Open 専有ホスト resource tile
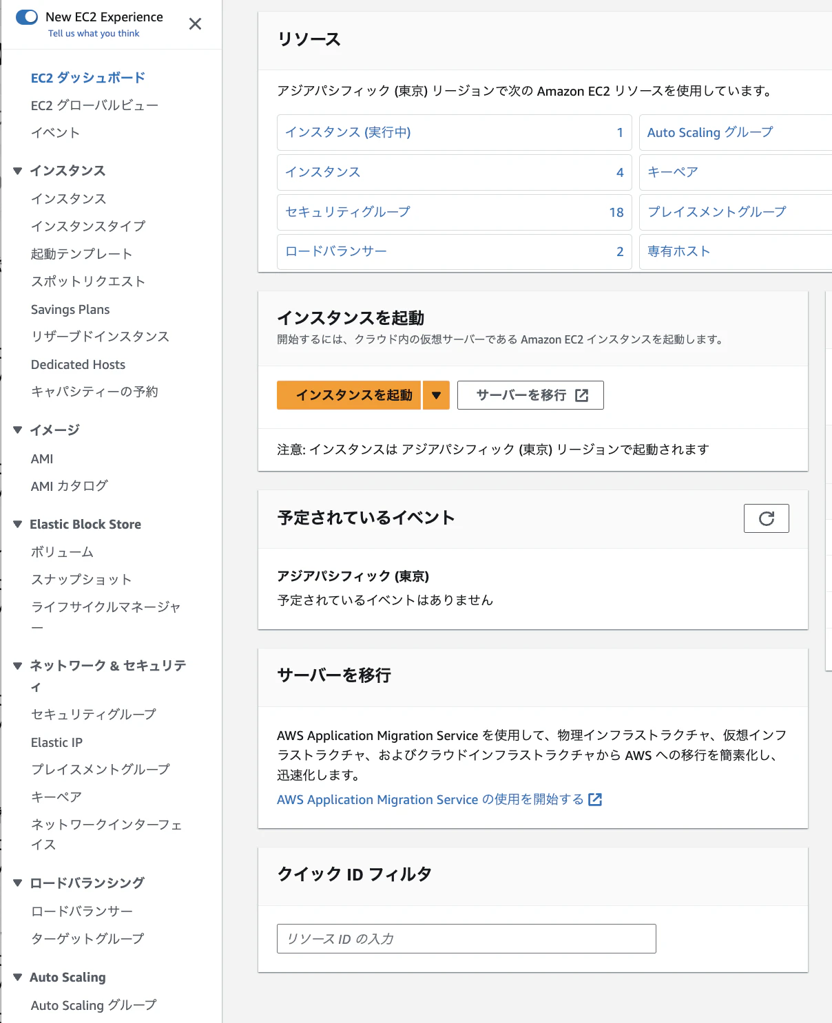Image resolution: width=832 pixels, height=1023 pixels. click(x=736, y=252)
